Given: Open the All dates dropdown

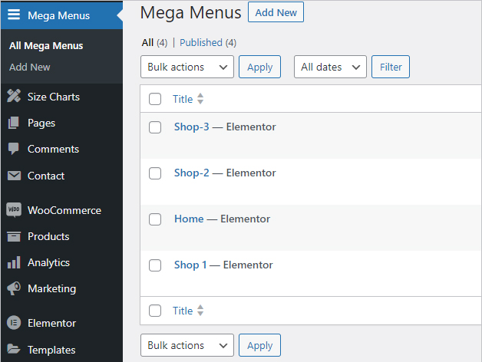Looking at the screenshot, I should pos(330,67).
